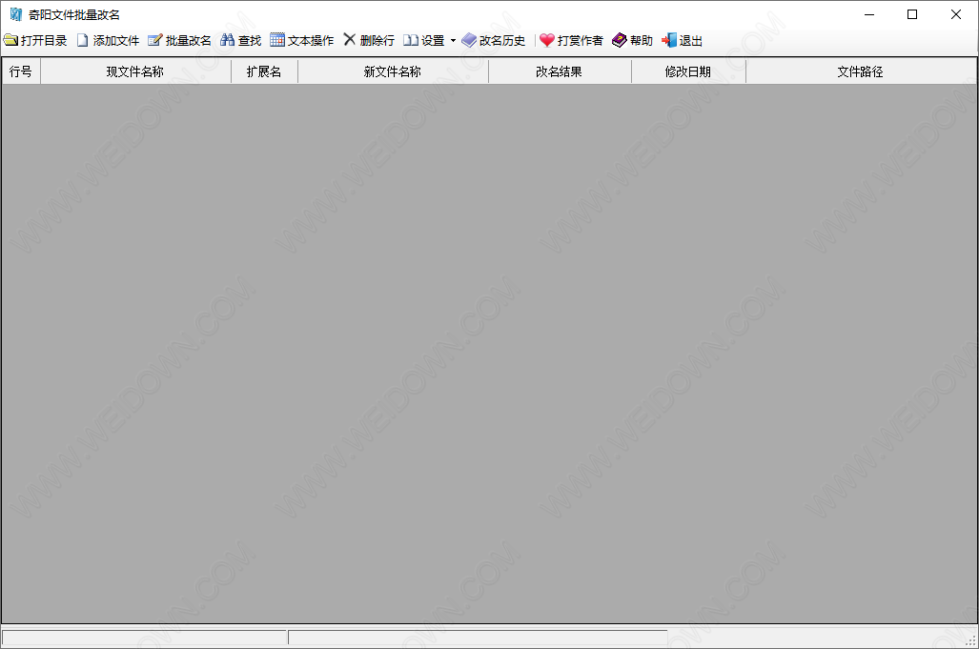The height and width of the screenshot is (649, 979).
Task: Click the 退出 door icon
Action: coord(668,41)
